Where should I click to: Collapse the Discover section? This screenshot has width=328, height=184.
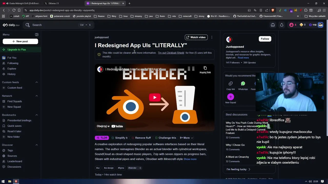(x=37, y=145)
